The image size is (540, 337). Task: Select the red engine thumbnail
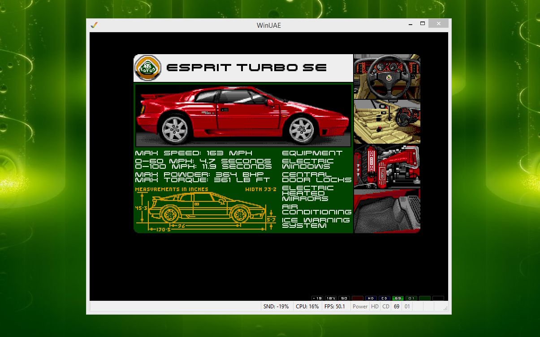pyautogui.click(x=387, y=166)
